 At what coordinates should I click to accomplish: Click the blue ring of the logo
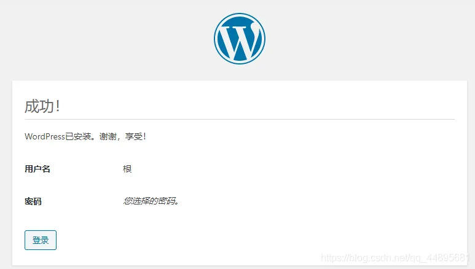[216, 38]
